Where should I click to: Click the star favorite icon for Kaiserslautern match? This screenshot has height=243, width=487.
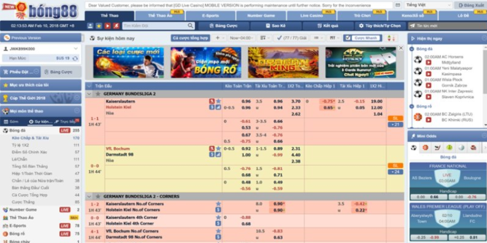tap(218, 101)
